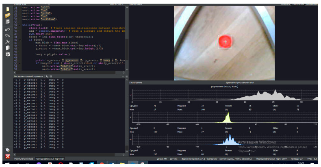The height and width of the screenshot is (167, 321).
Task: Collapse the if blobs block at line 42
Action: pyautogui.click(x=20, y=40)
